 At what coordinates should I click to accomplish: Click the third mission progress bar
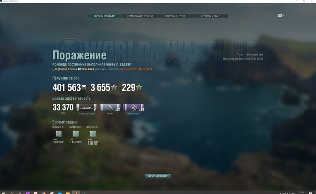pos(93,140)
